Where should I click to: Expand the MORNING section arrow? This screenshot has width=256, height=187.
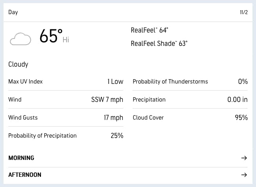click(x=244, y=158)
